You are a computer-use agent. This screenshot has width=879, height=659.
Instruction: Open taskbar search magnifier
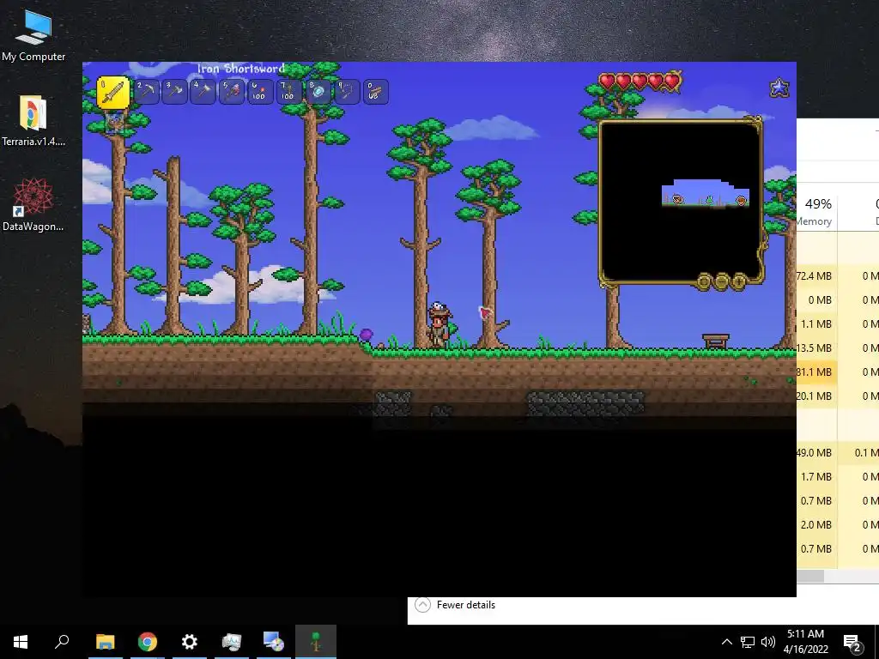[62, 642]
